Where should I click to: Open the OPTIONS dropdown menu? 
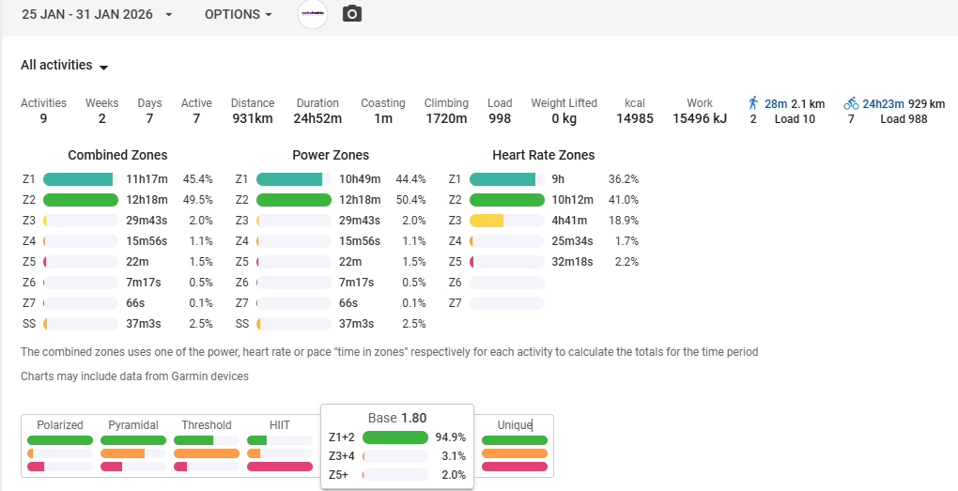click(x=239, y=15)
